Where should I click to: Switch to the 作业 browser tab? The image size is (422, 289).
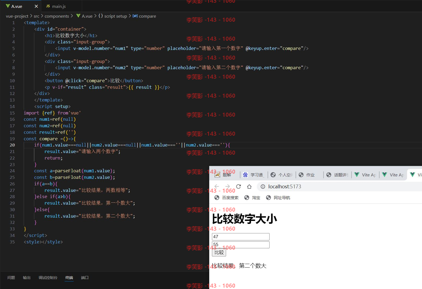click(x=310, y=175)
